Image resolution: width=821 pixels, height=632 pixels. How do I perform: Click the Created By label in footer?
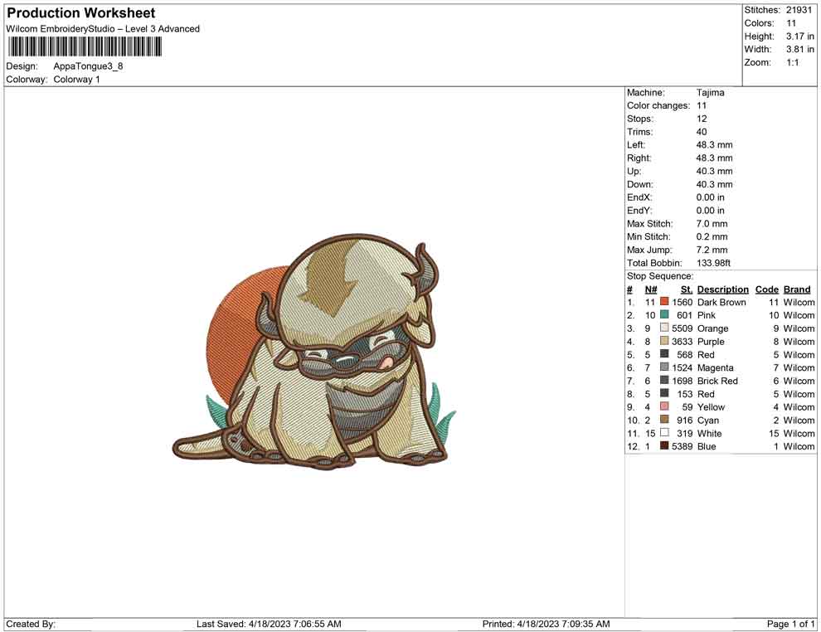(x=31, y=624)
